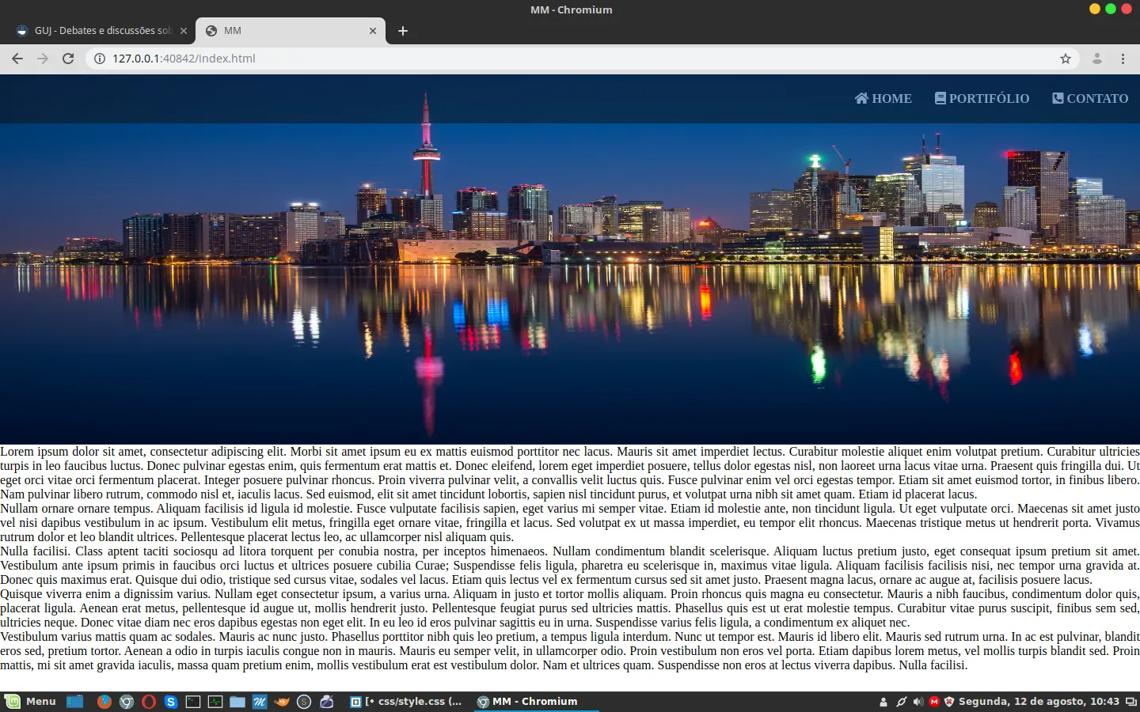Open the volume control in system tray

click(x=918, y=702)
